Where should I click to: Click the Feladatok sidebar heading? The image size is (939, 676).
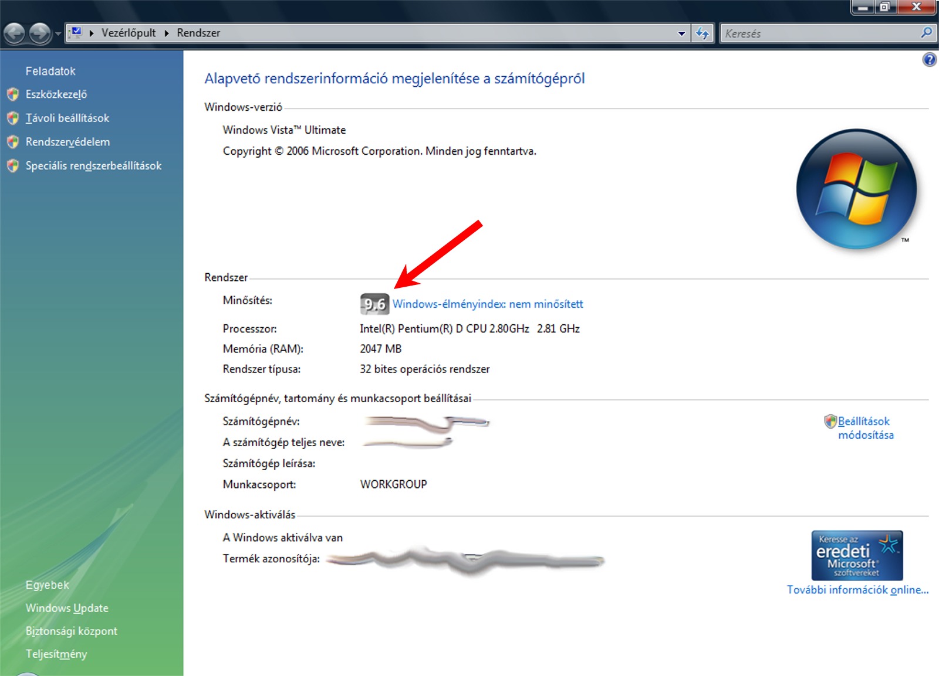50,71
